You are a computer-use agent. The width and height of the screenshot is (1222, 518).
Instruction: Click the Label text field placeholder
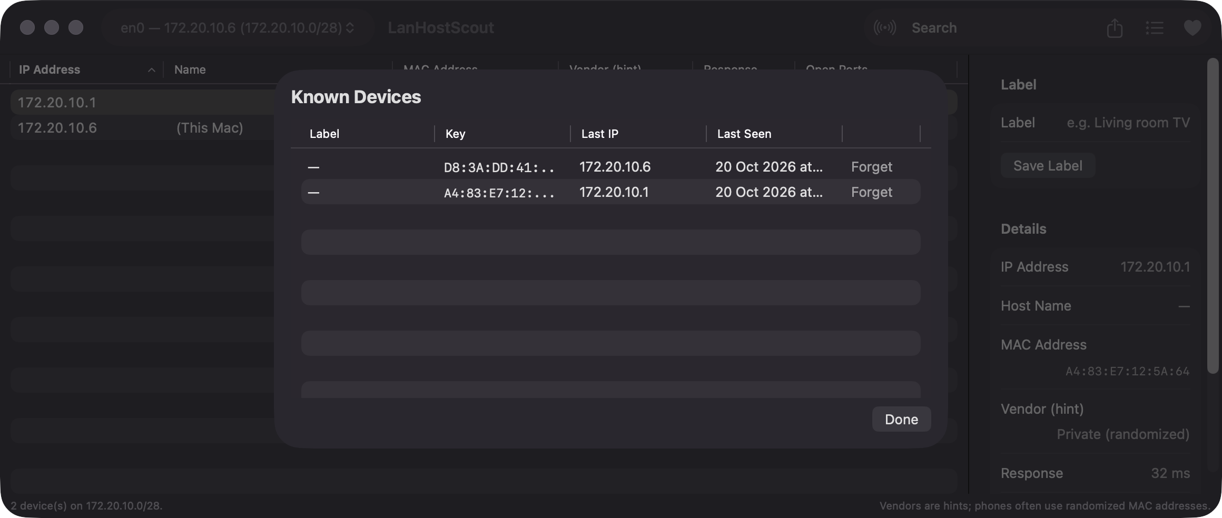(x=1128, y=123)
